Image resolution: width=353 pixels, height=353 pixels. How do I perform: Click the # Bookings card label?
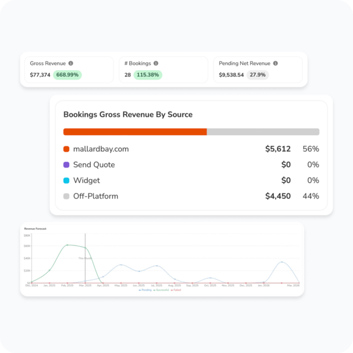[138, 63]
